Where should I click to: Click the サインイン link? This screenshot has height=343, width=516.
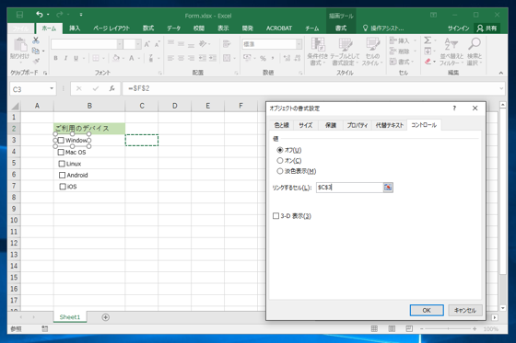[458, 29]
